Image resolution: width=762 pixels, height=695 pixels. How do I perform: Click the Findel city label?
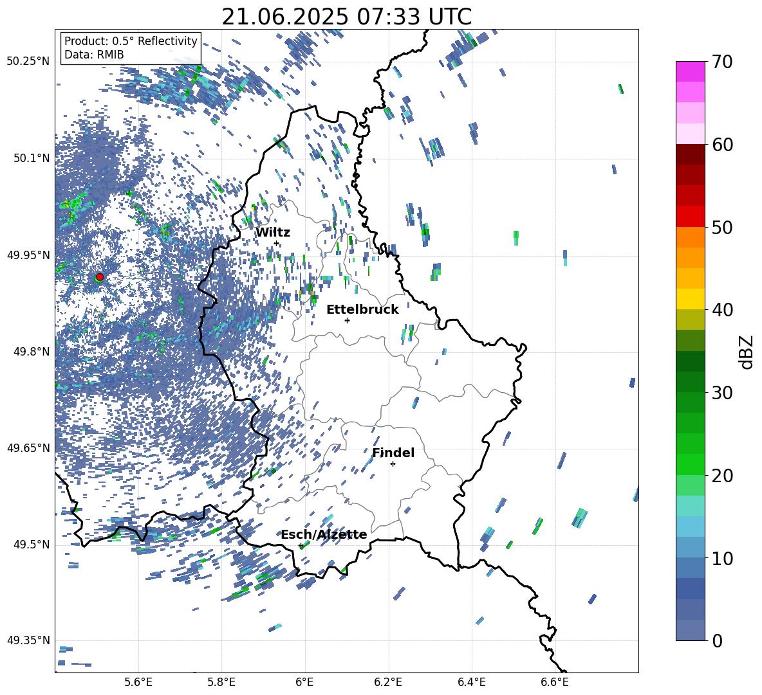[393, 453]
